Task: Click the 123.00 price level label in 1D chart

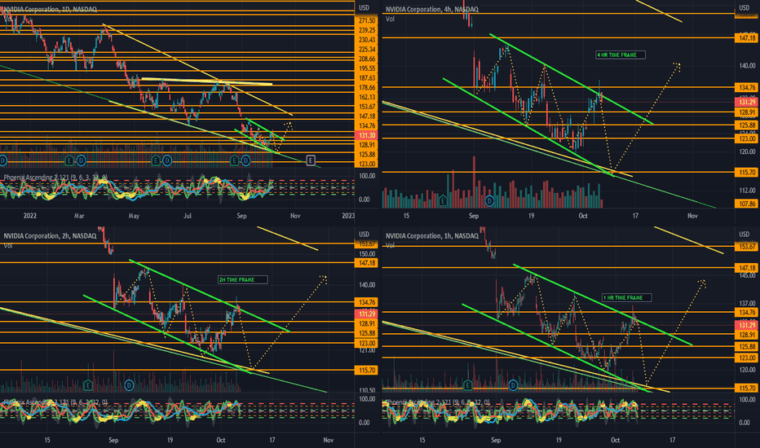Action: click(x=367, y=164)
